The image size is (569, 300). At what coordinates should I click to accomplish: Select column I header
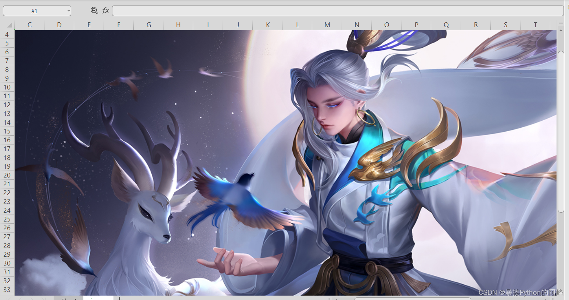coord(208,25)
